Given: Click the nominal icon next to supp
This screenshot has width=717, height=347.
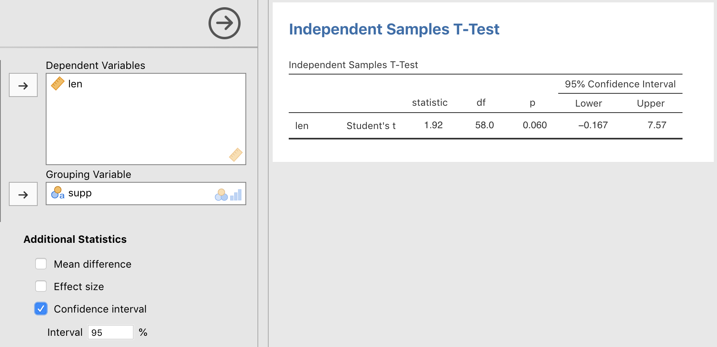Looking at the screenshot, I should tap(58, 193).
